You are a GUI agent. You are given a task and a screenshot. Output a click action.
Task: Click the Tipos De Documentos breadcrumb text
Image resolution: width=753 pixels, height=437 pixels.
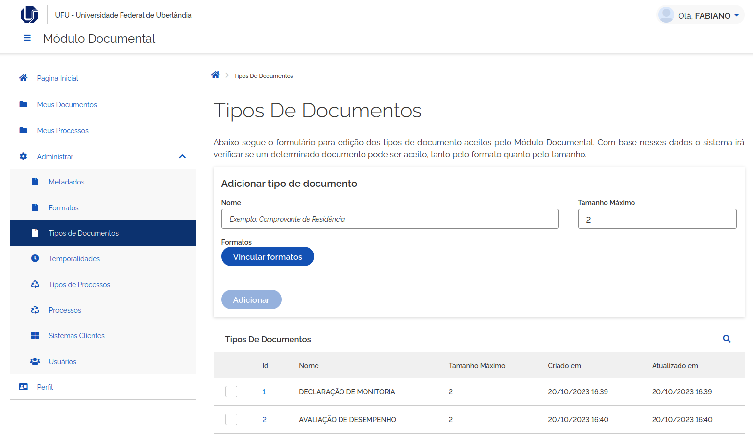tap(264, 76)
